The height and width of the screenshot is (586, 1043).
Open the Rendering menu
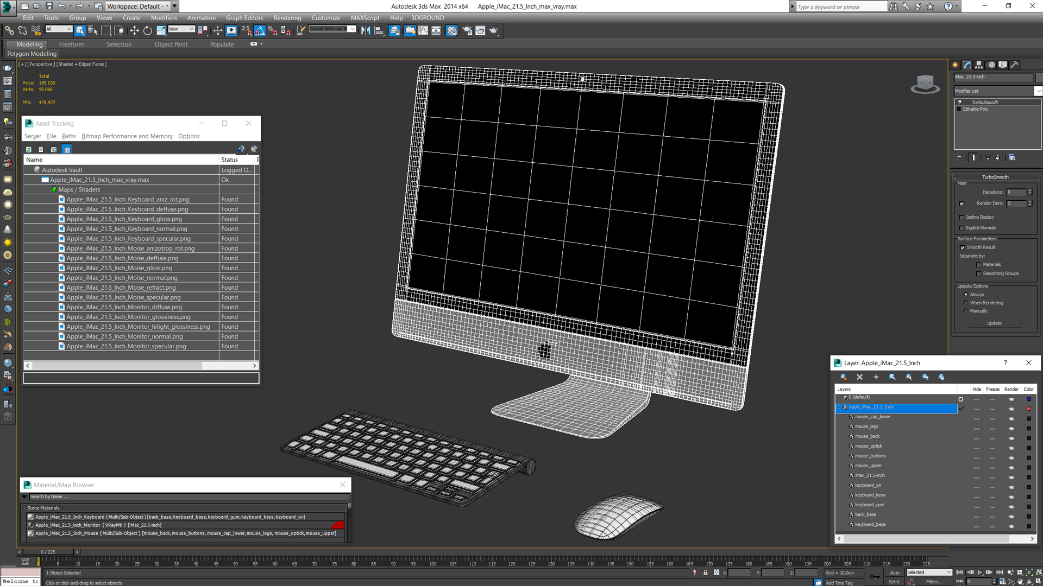pyautogui.click(x=287, y=18)
